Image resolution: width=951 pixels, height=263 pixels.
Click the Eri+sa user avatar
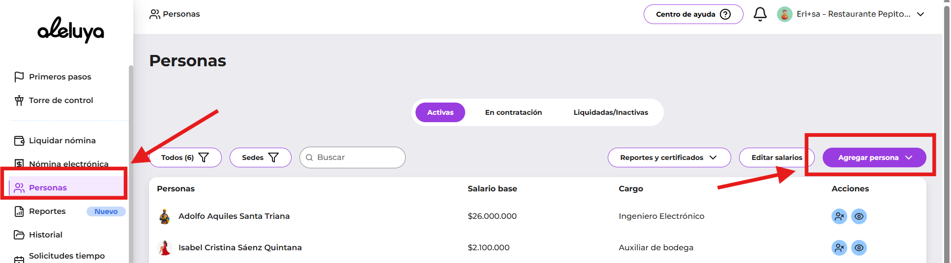click(784, 14)
